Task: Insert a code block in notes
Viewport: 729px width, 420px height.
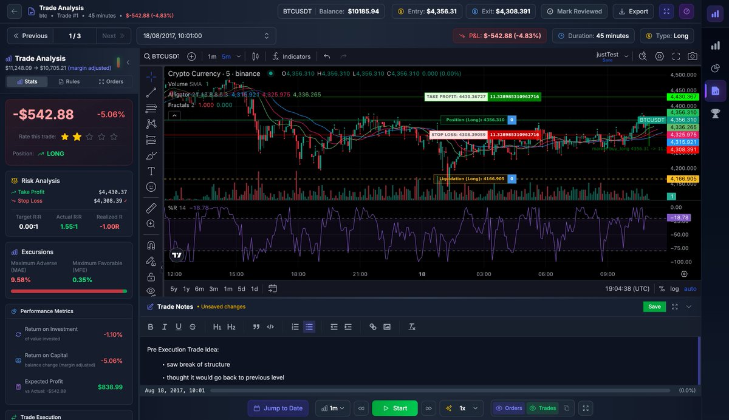Action: pyautogui.click(x=270, y=327)
